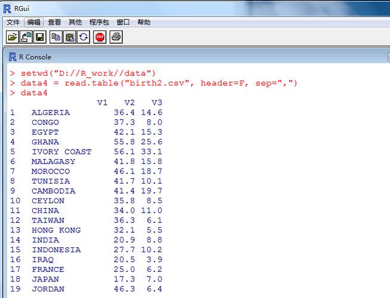Click the RGui logo in title bar

click(x=7, y=8)
